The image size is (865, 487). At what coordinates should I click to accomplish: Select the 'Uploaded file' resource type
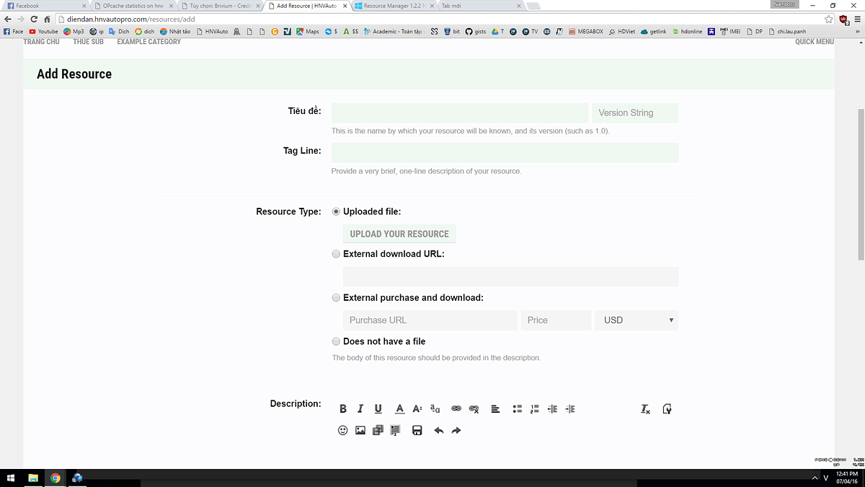pos(336,212)
